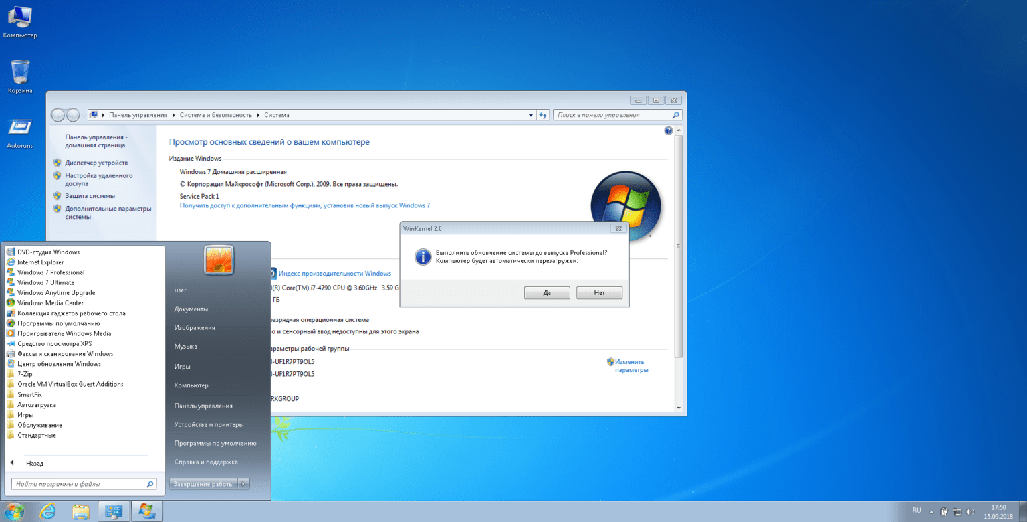Image resolution: width=1027 pixels, height=522 pixels.
Task: Expand the 7-Zip folder
Action: (25, 374)
